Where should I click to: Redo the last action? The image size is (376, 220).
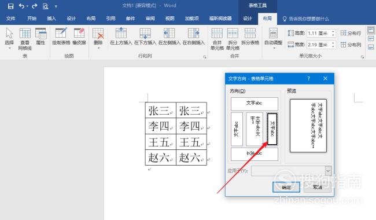(x=34, y=6)
